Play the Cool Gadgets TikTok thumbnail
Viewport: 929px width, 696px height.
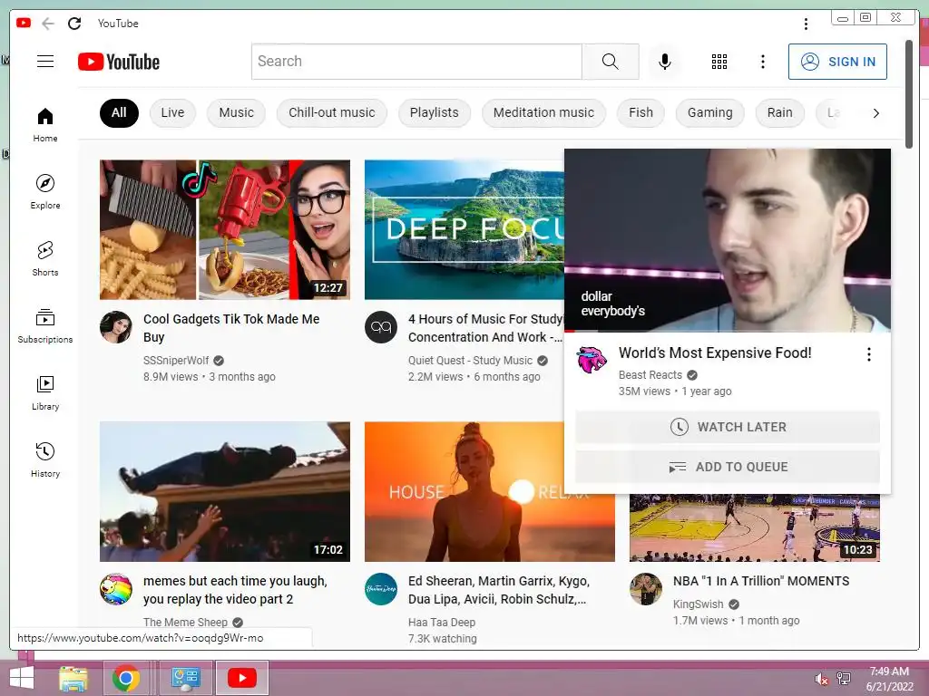click(225, 229)
